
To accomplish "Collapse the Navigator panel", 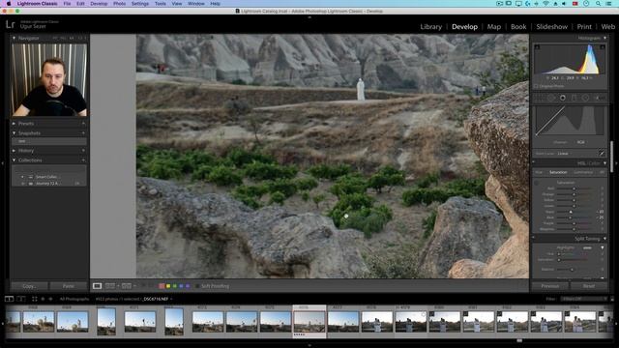I will click(14, 39).
